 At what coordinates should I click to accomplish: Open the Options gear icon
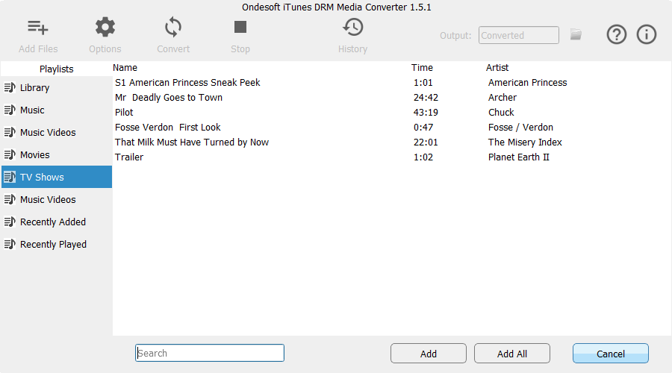[105, 28]
